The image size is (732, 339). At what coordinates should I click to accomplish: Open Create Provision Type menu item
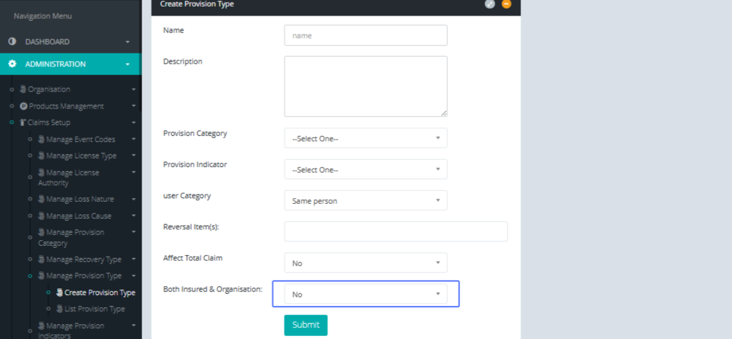tap(99, 293)
